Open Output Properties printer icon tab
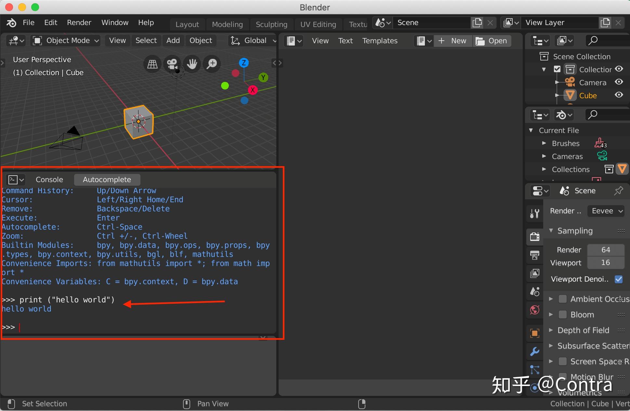Image resolution: width=630 pixels, height=411 pixels. (535, 255)
